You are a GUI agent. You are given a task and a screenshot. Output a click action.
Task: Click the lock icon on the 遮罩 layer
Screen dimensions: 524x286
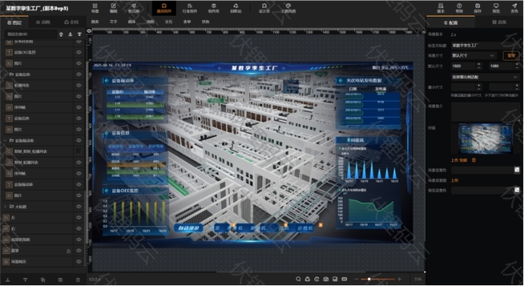pyautogui.click(x=69, y=251)
